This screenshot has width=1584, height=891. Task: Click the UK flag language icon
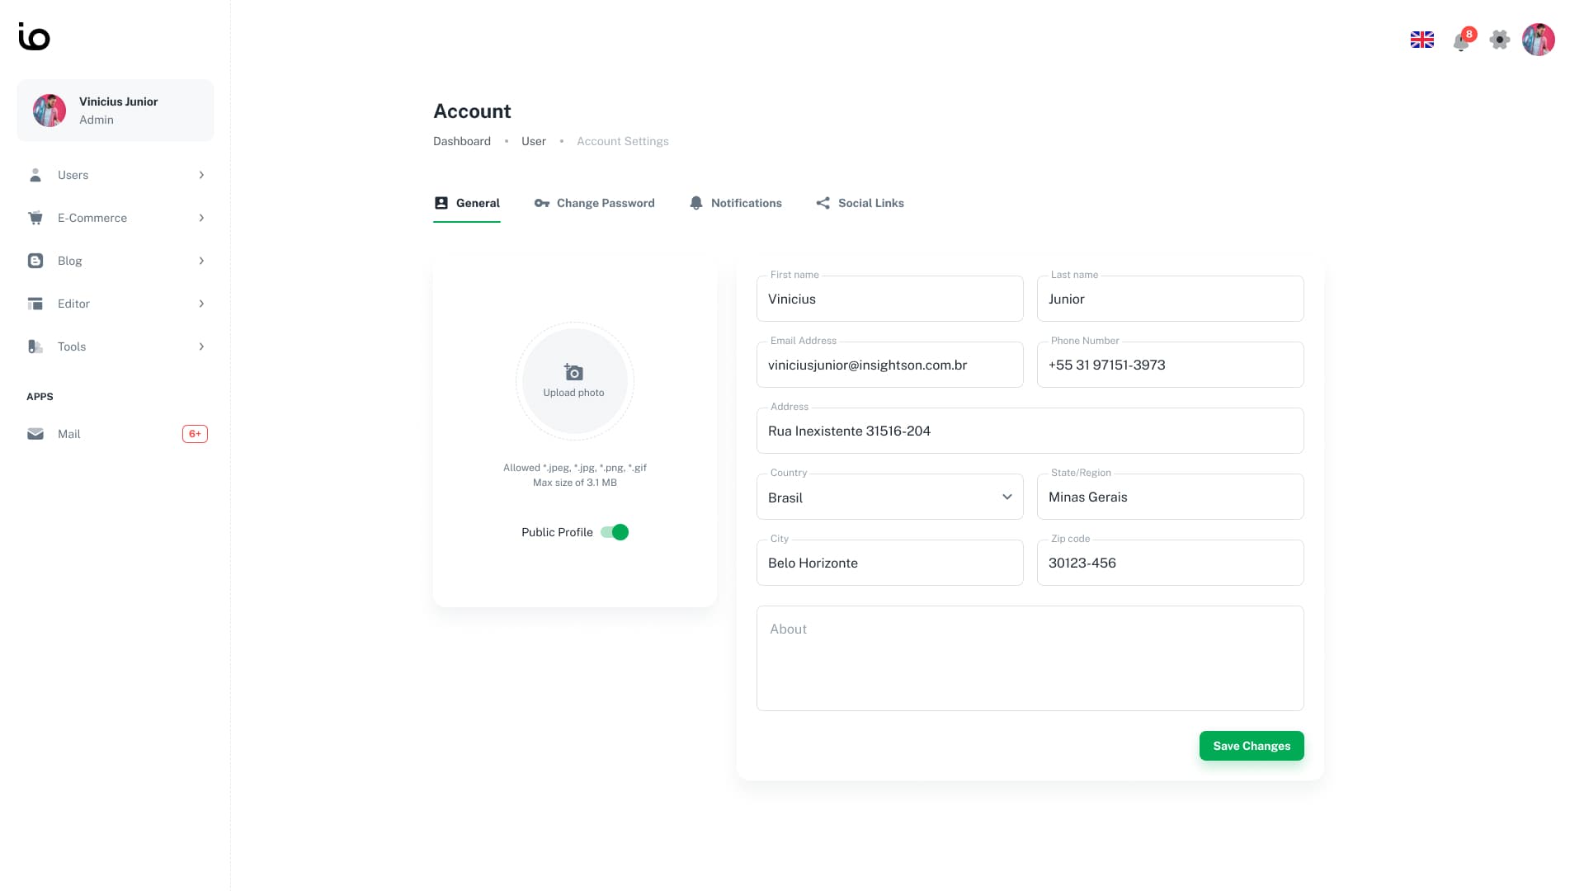pos(1421,40)
